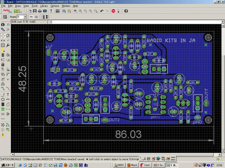Screen dimensions: 225x168
Task: Select the Lock padlock tool
Action: (x=3, y=64)
